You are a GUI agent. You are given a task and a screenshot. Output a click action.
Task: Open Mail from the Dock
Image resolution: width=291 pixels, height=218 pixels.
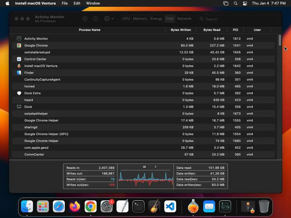click(209, 206)
